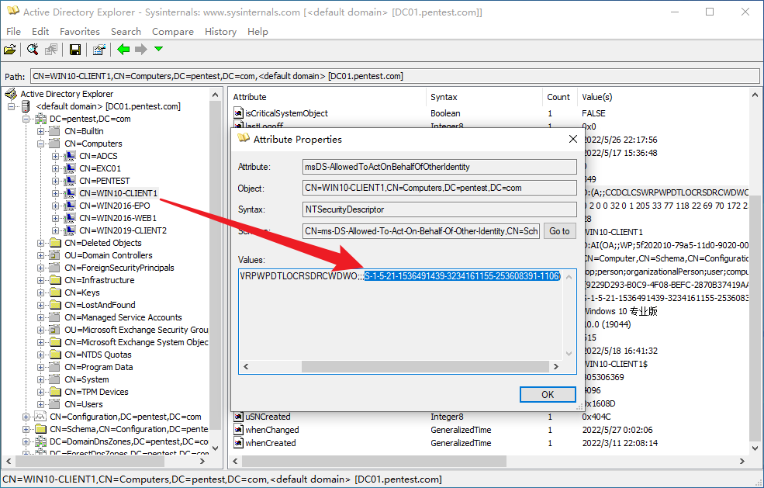Click the CN=Deleted Objects folder icon
This screenshot has width=764, height=488.
55,243
